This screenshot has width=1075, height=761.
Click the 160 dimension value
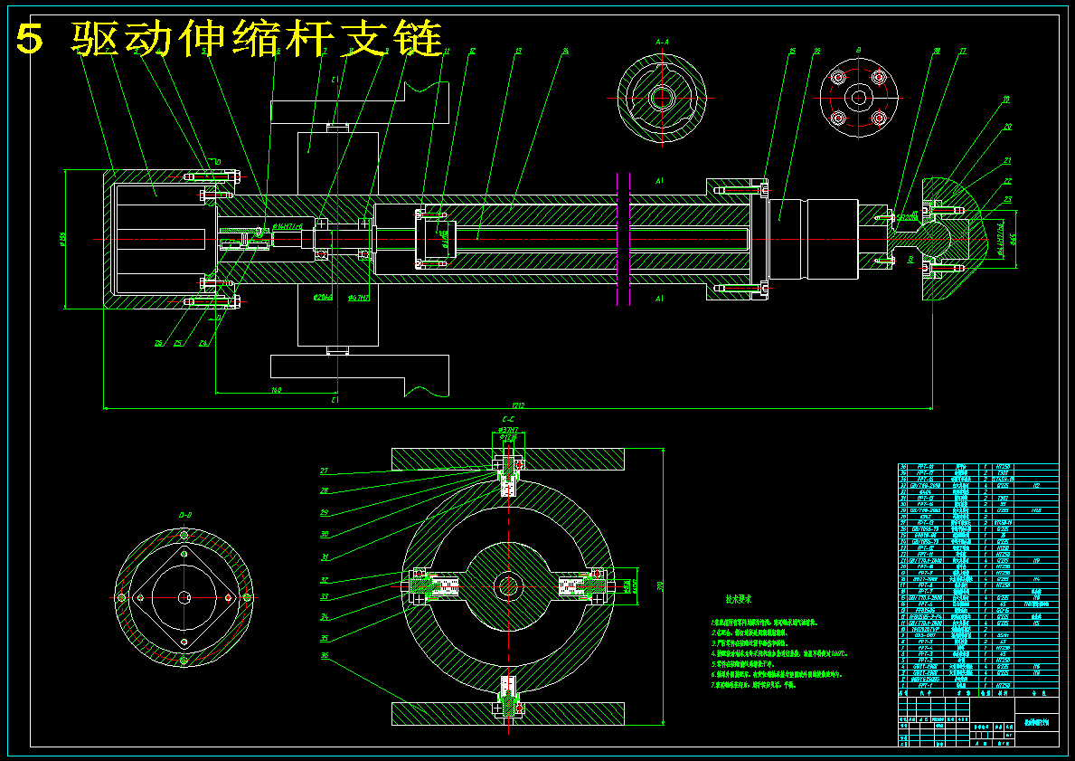tap(277, 390)
